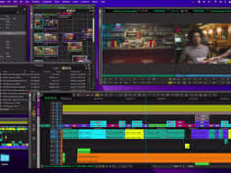Click the yellow highlighted button in timeline toolbar

point(97,95)
